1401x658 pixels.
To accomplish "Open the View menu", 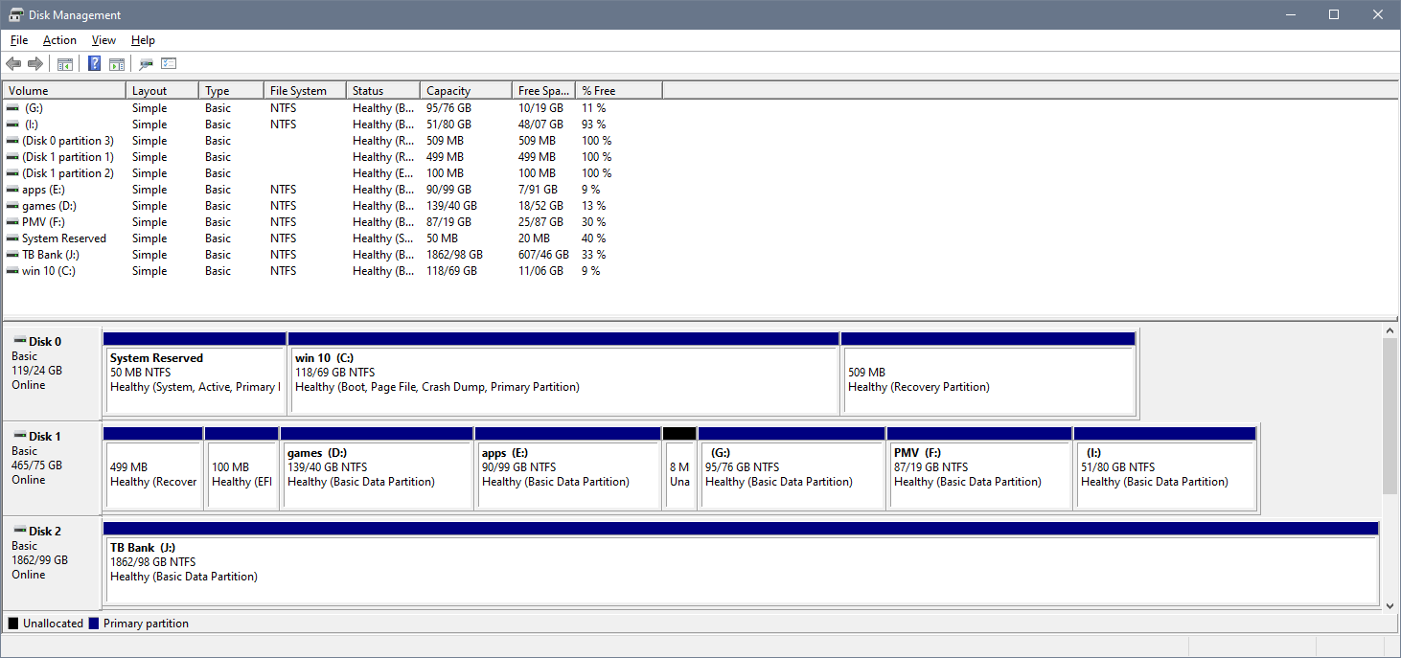I will [x=103, y=40].
